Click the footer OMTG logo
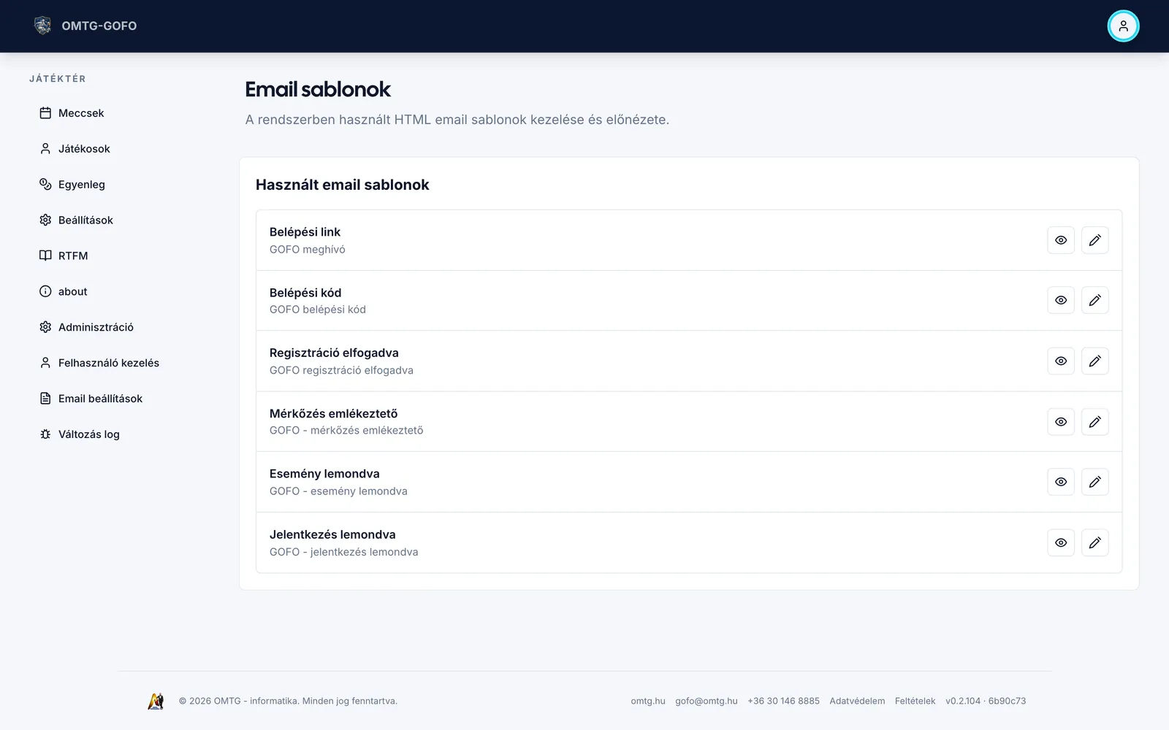1169x730 pixels. (156, 701)
